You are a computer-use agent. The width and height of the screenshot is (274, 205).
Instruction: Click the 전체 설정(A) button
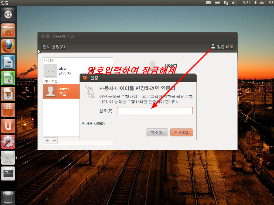click(54, 47)
